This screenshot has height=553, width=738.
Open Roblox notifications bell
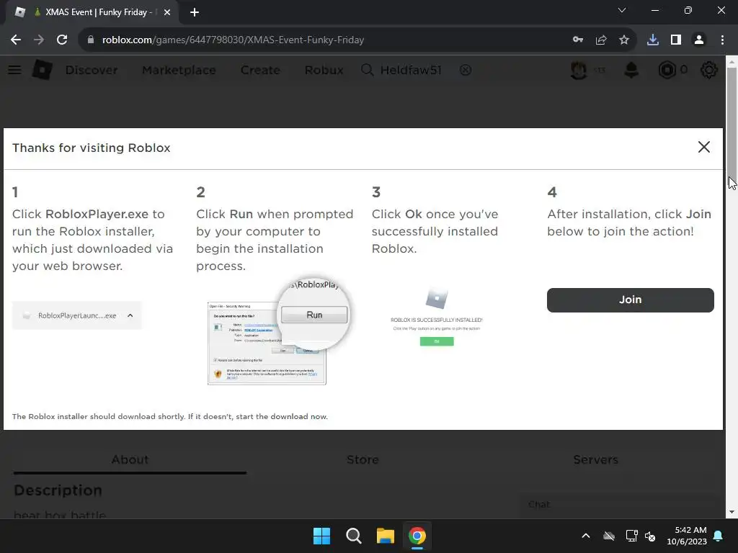click(631, 70)
